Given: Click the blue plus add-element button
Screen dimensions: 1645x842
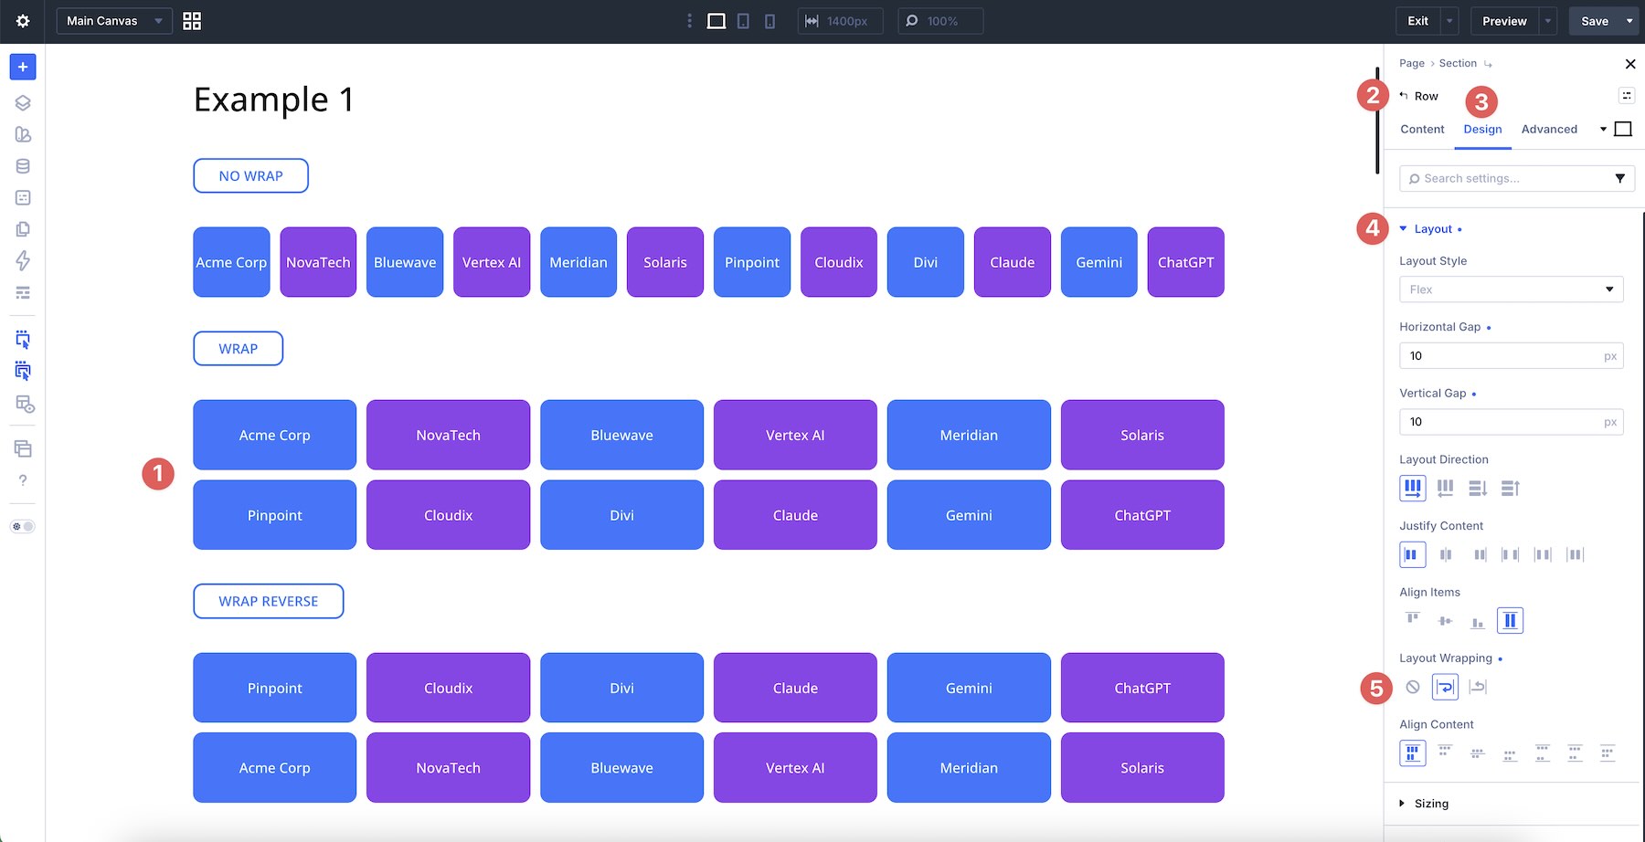Looking at the screenshot, I should 23,67.
